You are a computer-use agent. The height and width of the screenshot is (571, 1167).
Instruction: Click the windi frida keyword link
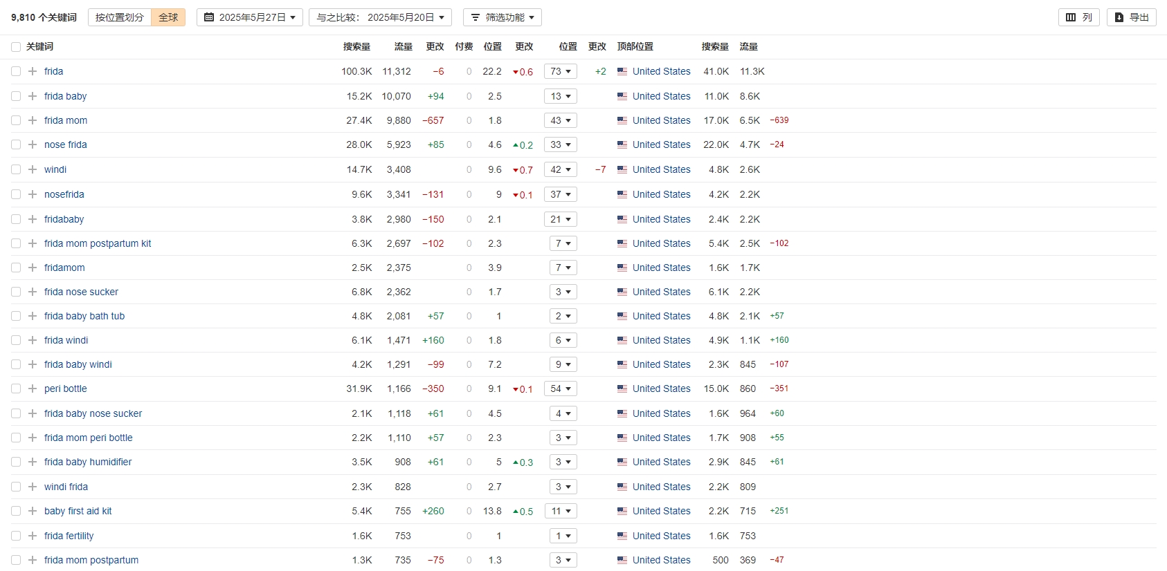(66, 487)
